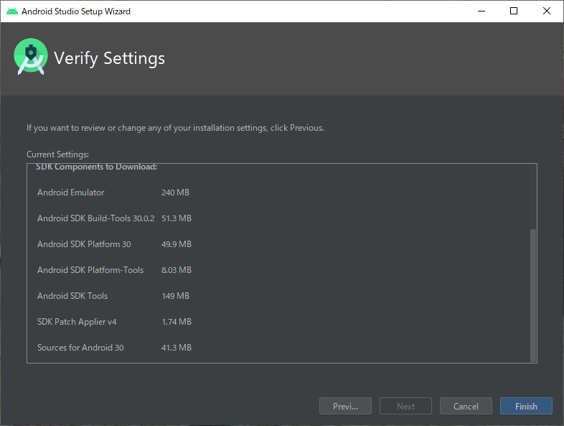Minimize the Setup Wizard window
The height and width of the screenshot is (426, 564).
pos(481,11)
